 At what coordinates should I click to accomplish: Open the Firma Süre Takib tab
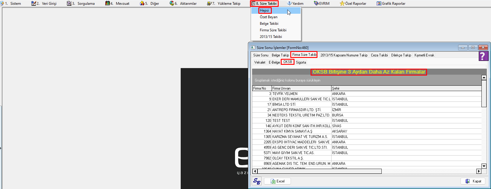tap(304, 55)
